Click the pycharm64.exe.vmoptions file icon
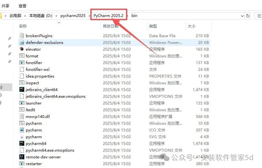The width and height of the screenshot is (262, 168). (x=22, y=150)
